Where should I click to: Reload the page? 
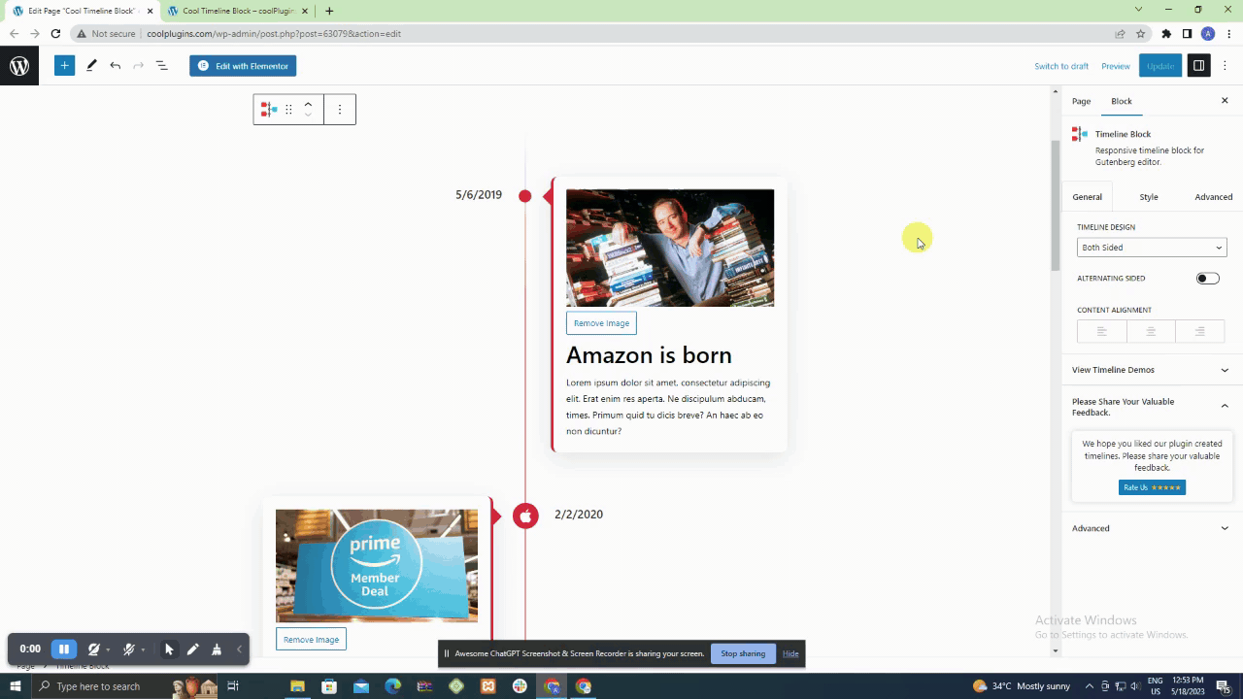pos(55,33)
